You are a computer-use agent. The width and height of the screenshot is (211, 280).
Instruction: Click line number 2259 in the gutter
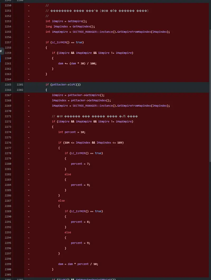point(8,53)
